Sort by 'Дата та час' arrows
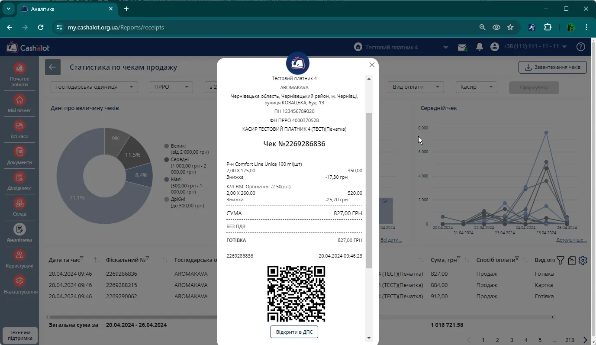This screenshot has height=345, width=596. click(x=97, y=260)
